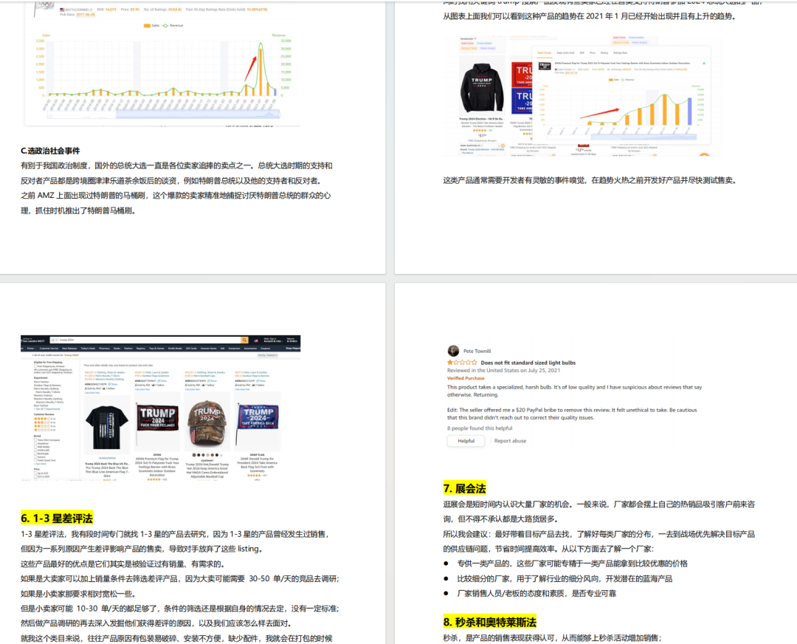Click the Verified Purchase label

466,378
